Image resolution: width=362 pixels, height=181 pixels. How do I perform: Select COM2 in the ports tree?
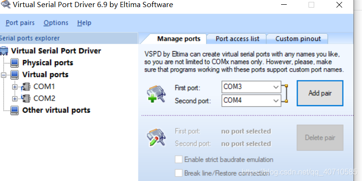pyautogui.click(x=44, y=98)
